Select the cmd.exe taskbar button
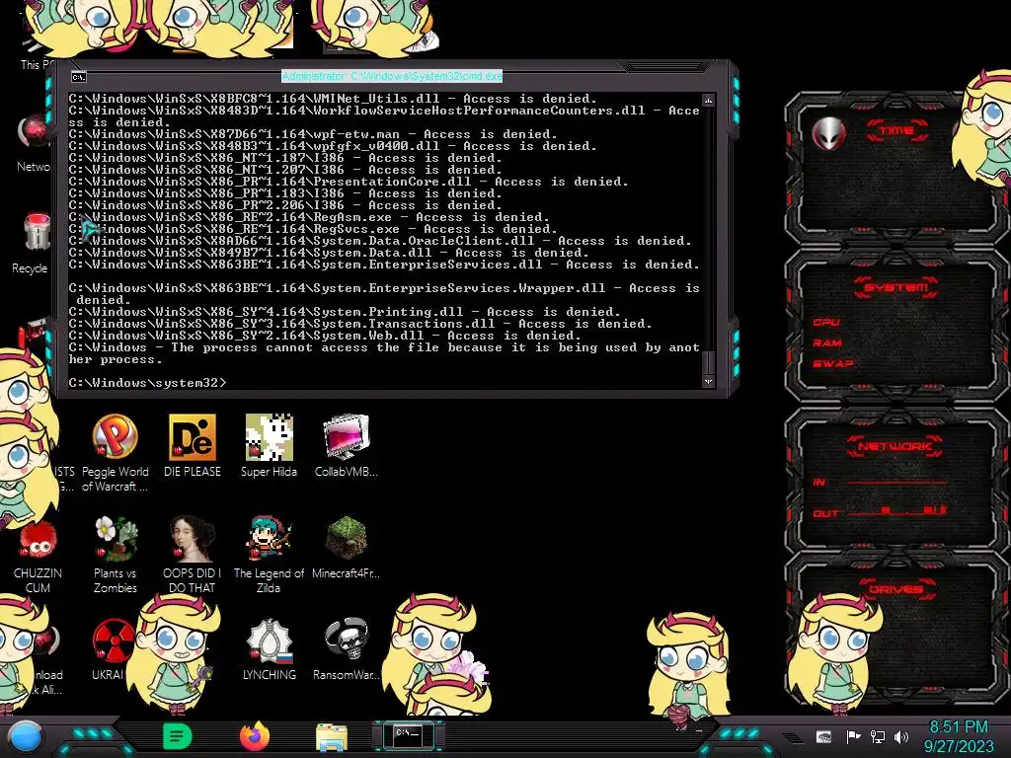The height and width of the screenshot is (758, 1011). point(408,735)
